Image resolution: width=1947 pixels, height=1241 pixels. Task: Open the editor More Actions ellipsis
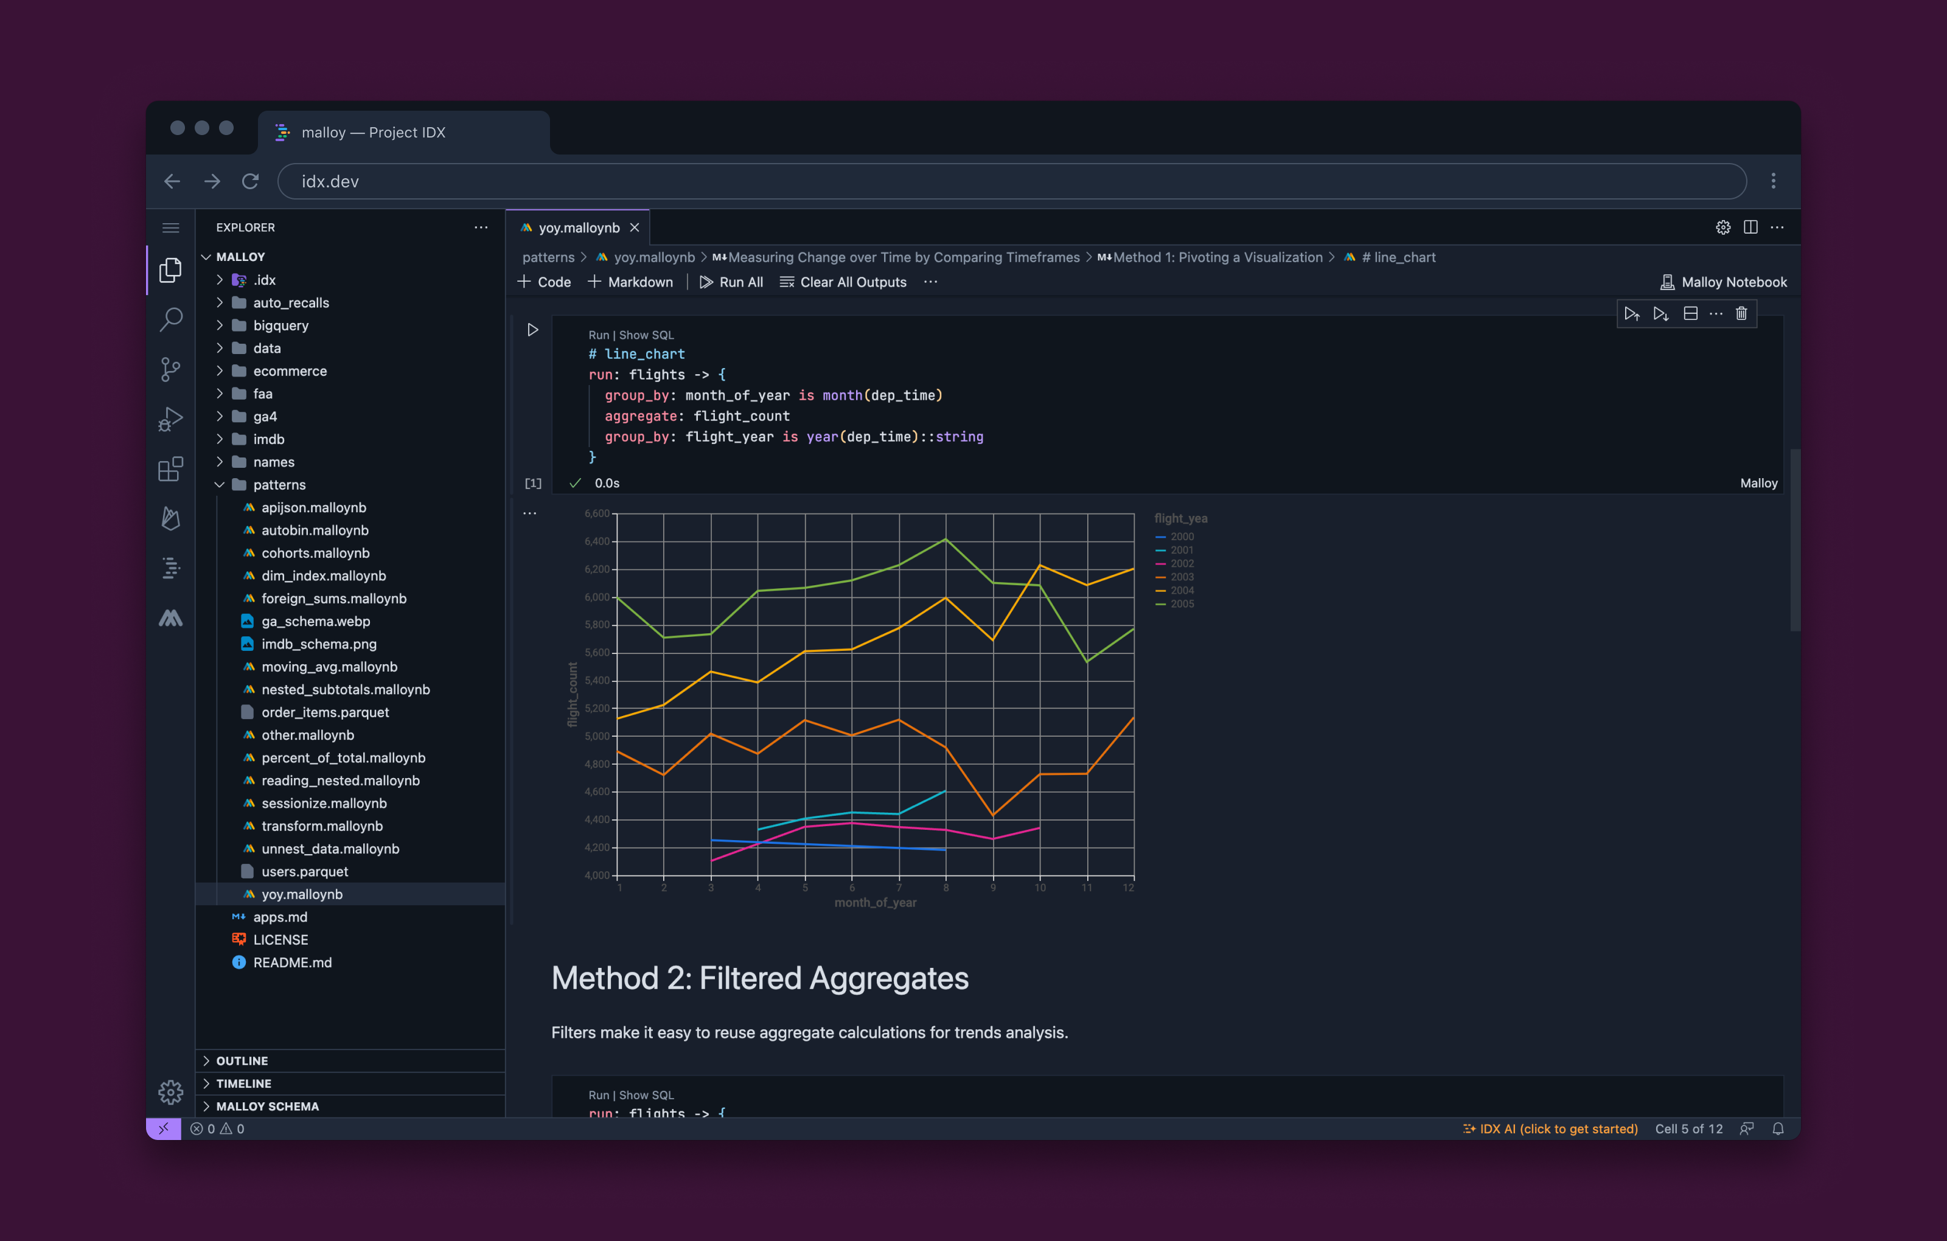(x=1777, y=227)
